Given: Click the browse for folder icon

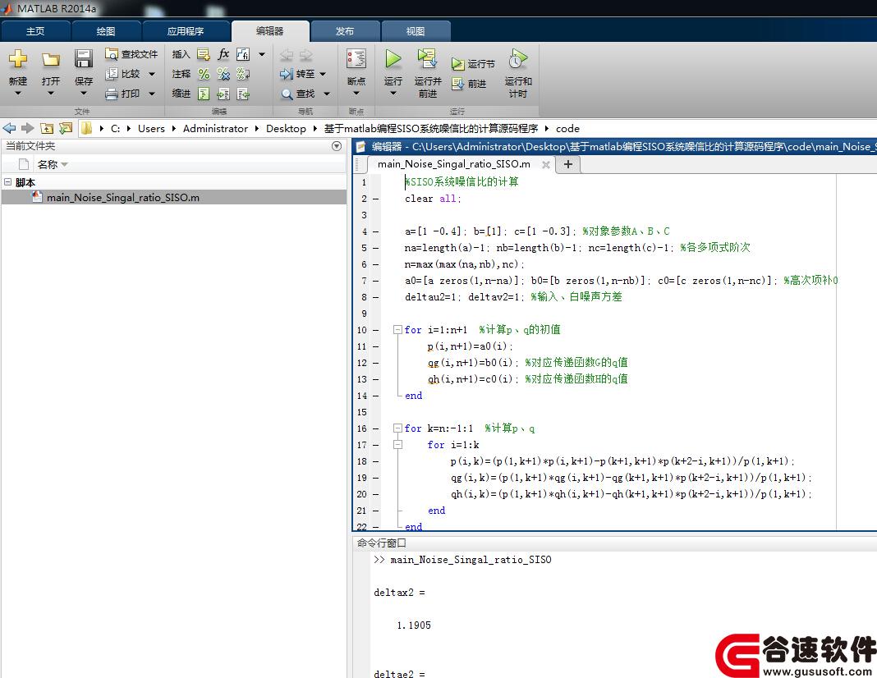Looking at the screenshot, I should [66, 129].
